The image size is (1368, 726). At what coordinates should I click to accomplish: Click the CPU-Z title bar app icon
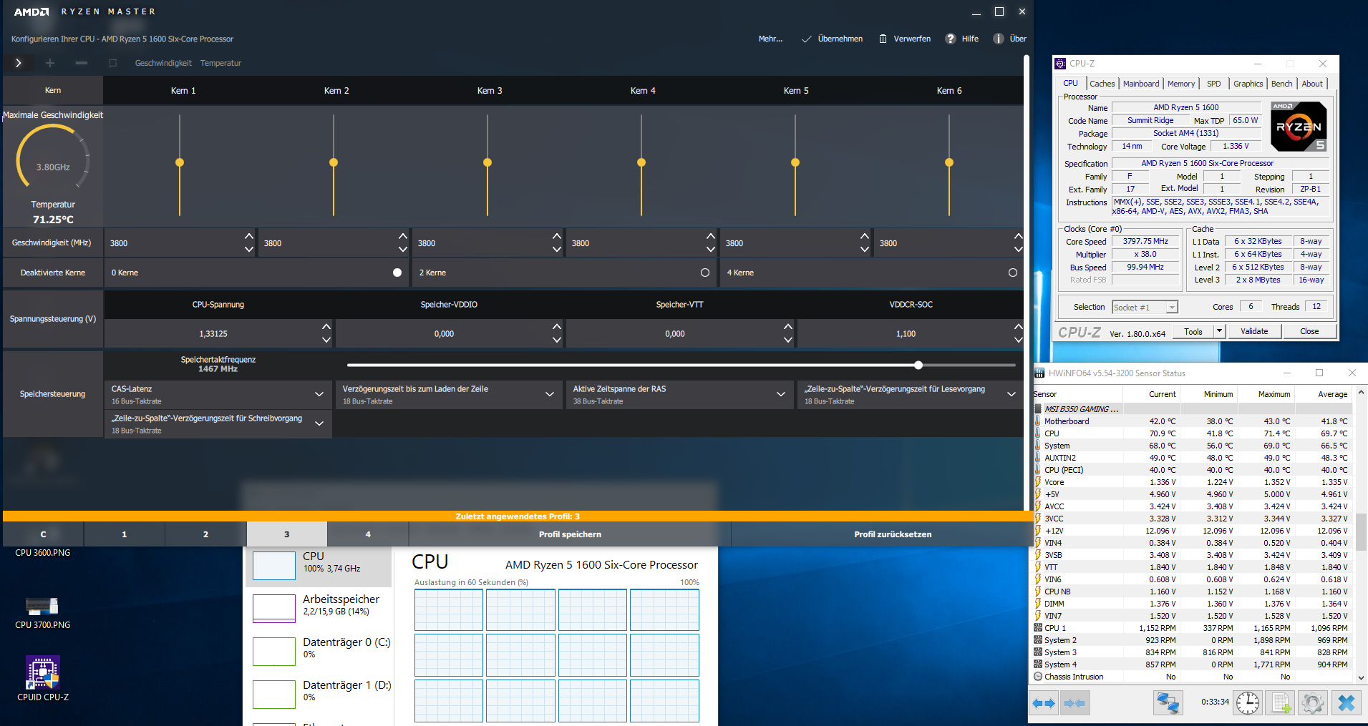click(1060, 64)
